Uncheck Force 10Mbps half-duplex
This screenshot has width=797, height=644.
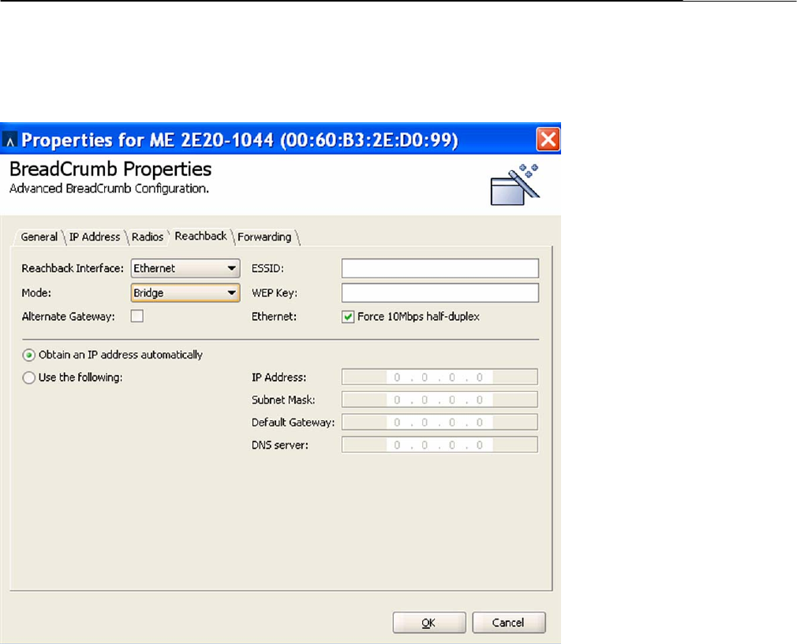(x=348, y=317)
